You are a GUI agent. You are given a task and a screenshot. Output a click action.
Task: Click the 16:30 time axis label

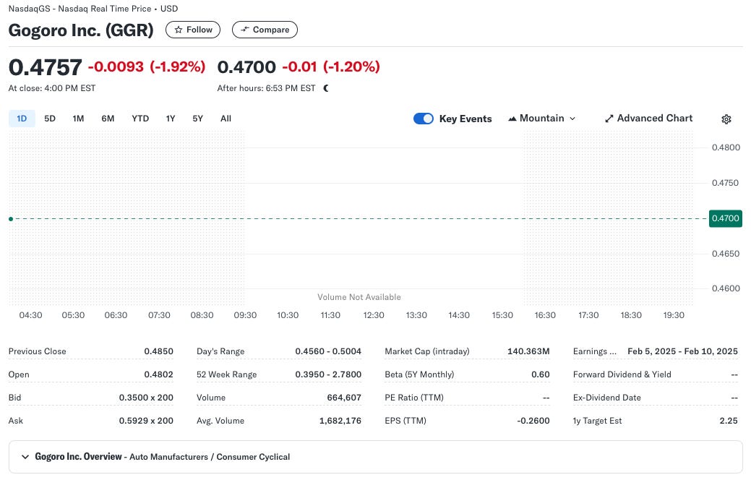(x=545, y=314)
